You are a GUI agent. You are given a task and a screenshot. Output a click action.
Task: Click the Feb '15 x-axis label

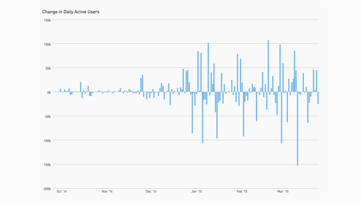pos(242,191)
